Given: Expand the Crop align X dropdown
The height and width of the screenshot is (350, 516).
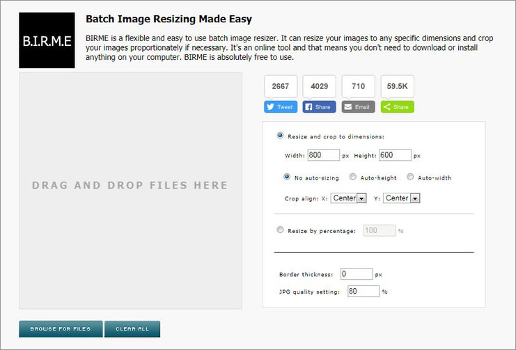Looking at the screenshot, I should tap(348, 198).
